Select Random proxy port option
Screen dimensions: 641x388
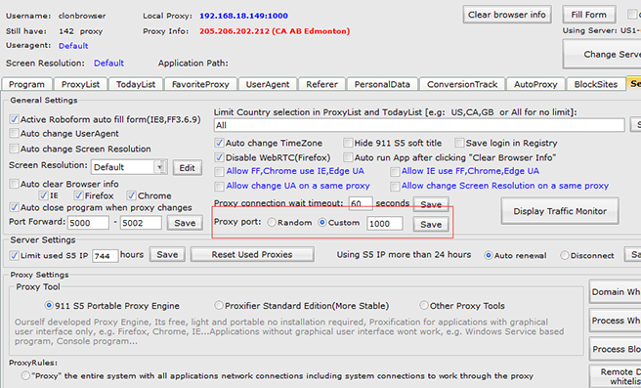pyautogui.click(x=272, y=223)
